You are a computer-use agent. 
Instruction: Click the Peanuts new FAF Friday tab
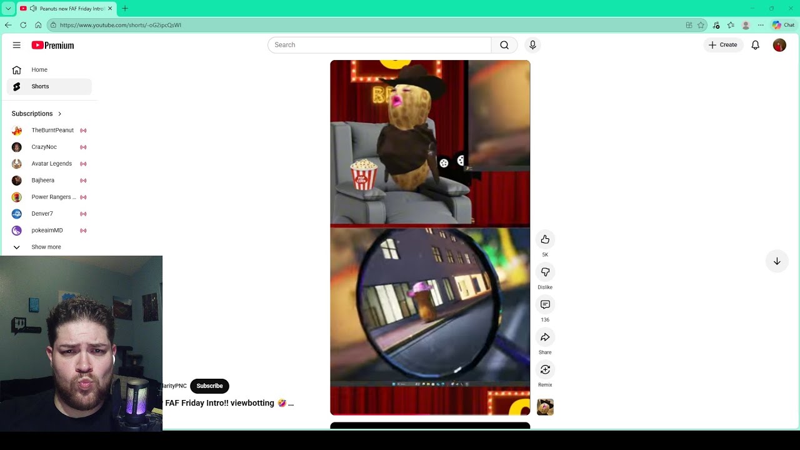(66, 8)
